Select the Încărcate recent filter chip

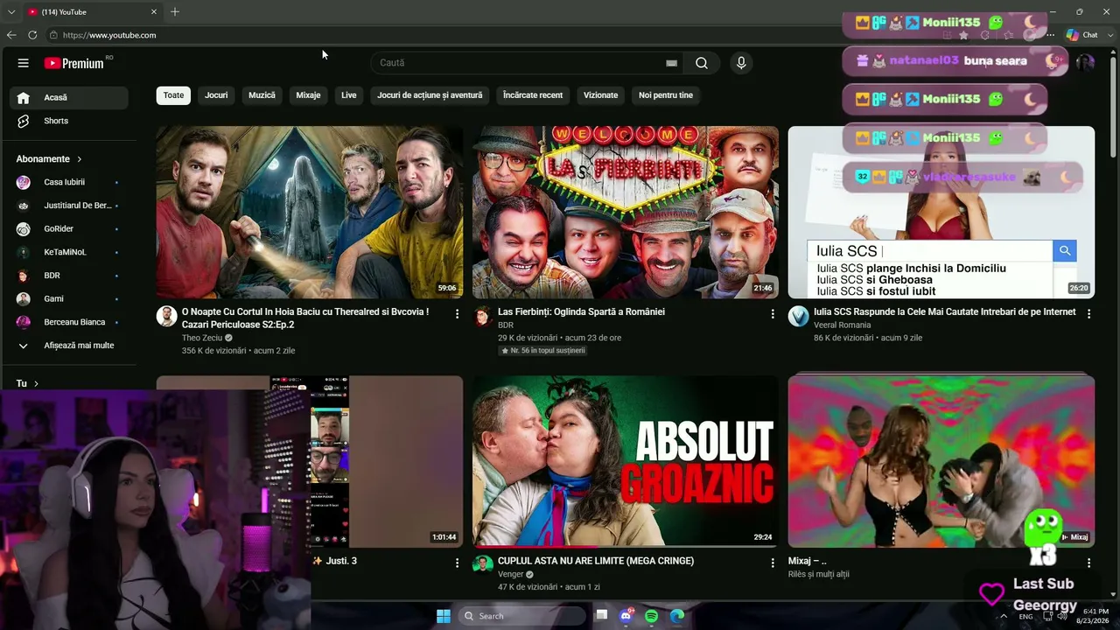533,95
